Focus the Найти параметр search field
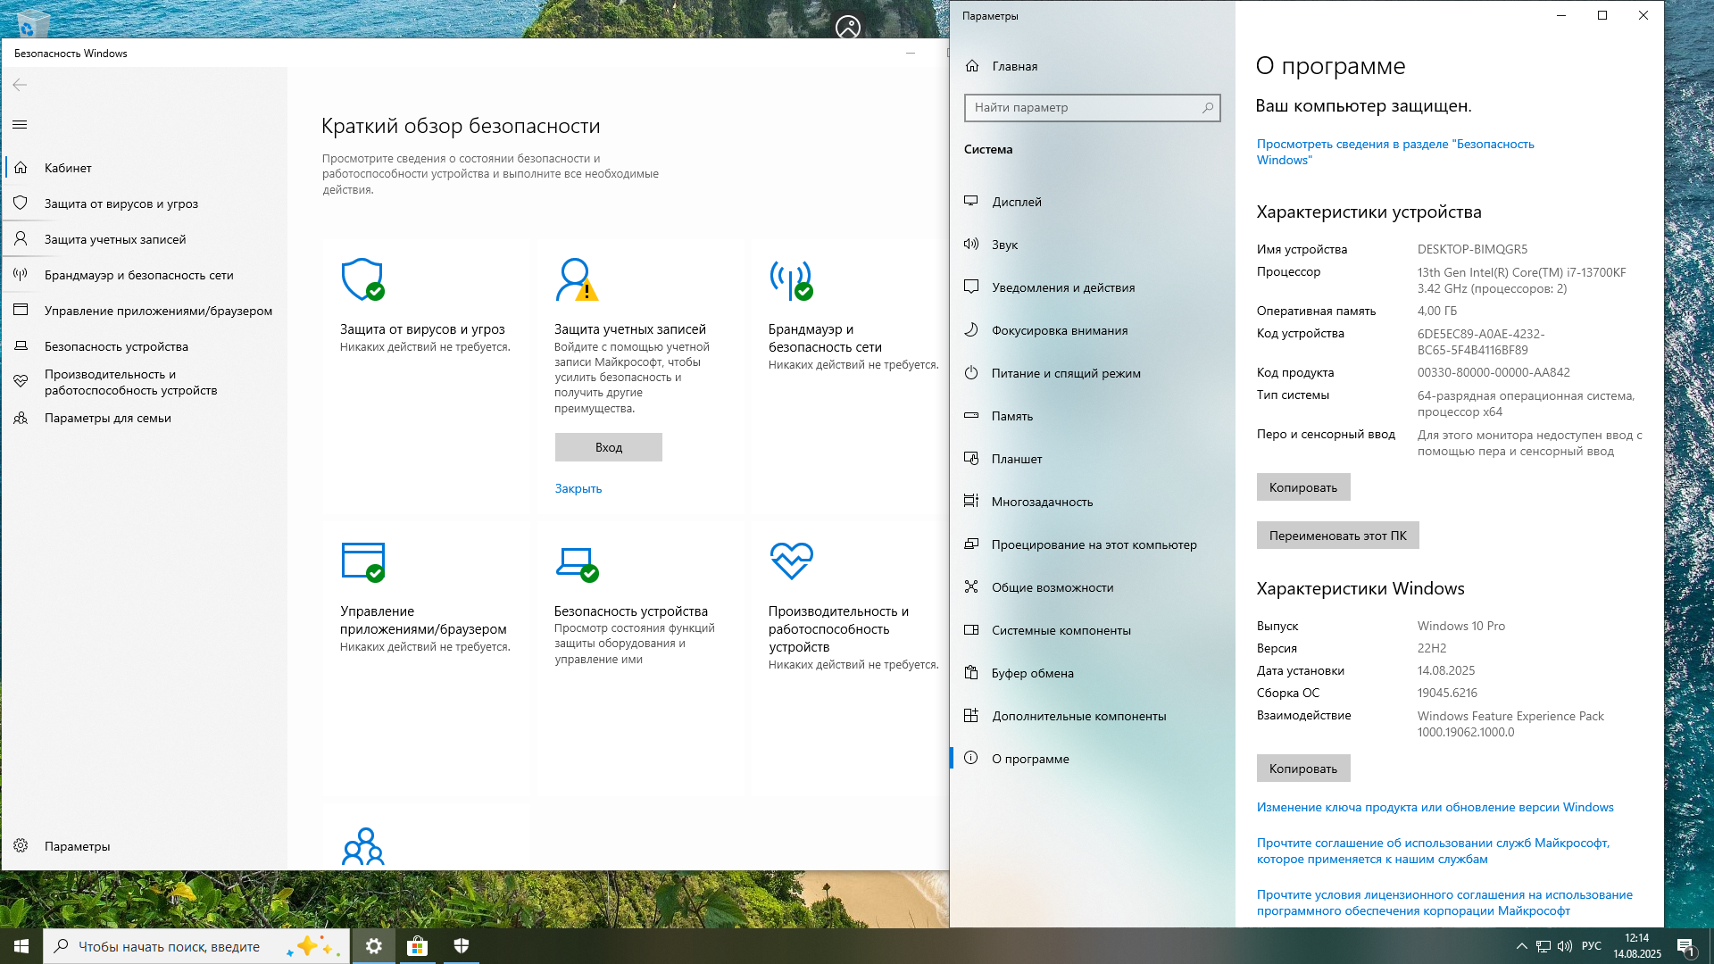Image resolution: width=1714 pixels, height=964 pixels. [x=1093, y=108]
